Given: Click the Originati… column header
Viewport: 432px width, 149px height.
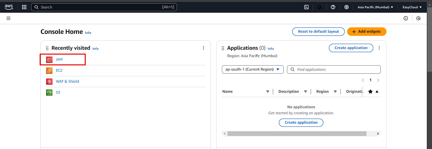Looking at the screenshot, I should [355, 92].
